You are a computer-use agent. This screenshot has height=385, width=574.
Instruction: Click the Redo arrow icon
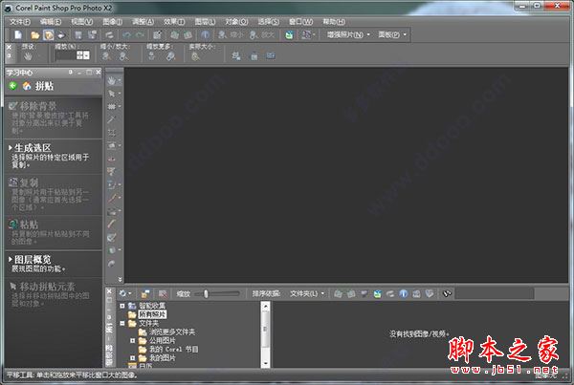140,35
